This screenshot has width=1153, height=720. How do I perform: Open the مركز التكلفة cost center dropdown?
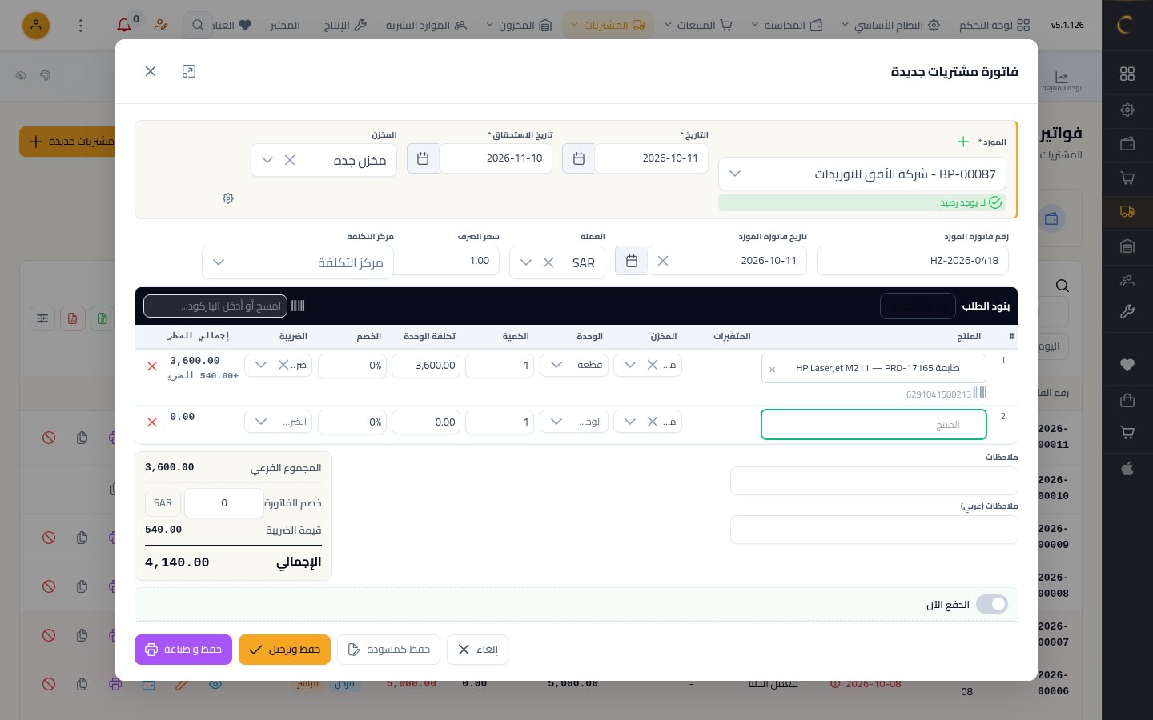(x=298, y=262)
